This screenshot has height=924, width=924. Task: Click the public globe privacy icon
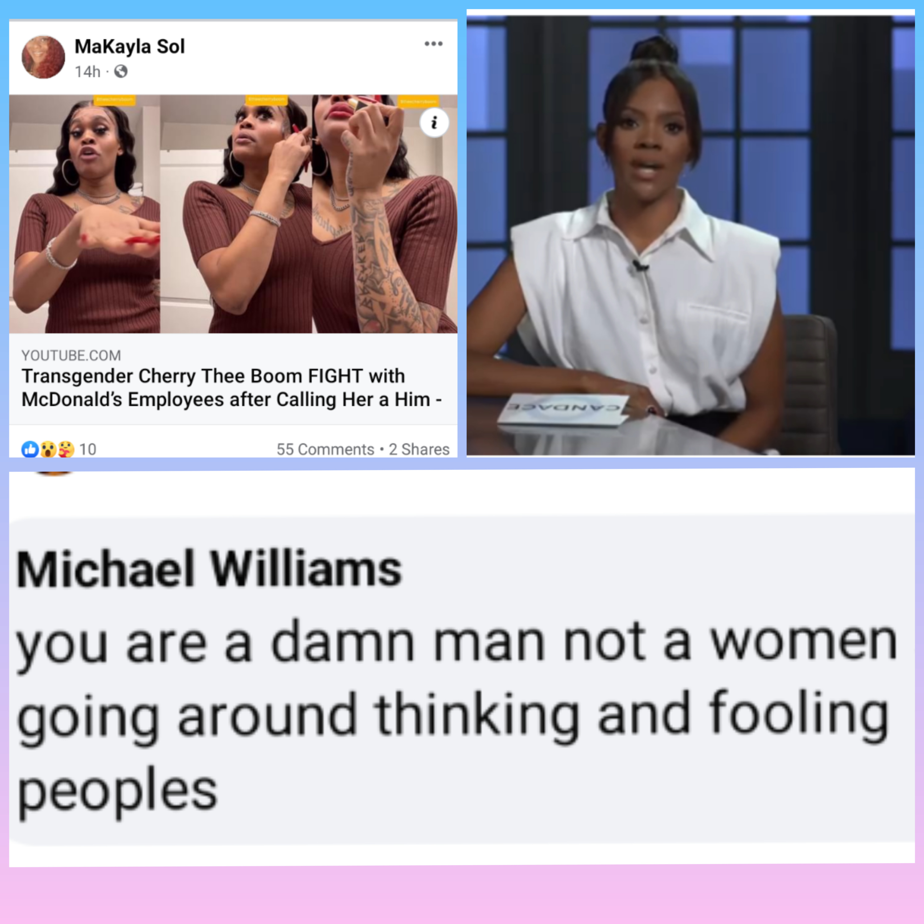point(120,72)
